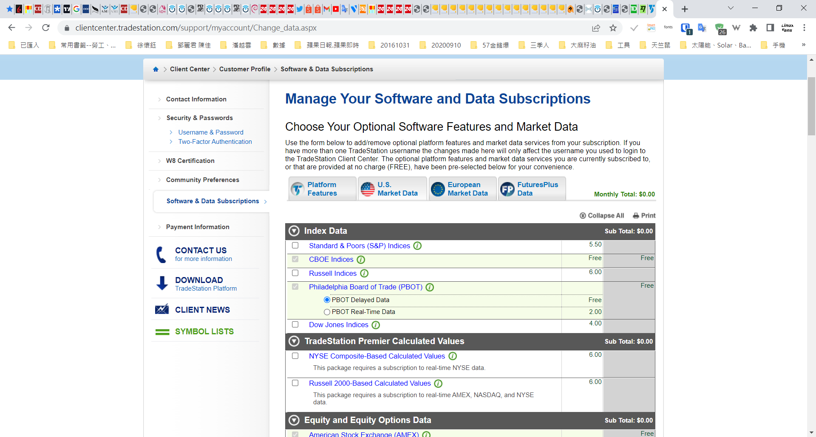
Task: Click the Philadelphia Board of Trade greyed checkbox
Action: tap(295, 287)
